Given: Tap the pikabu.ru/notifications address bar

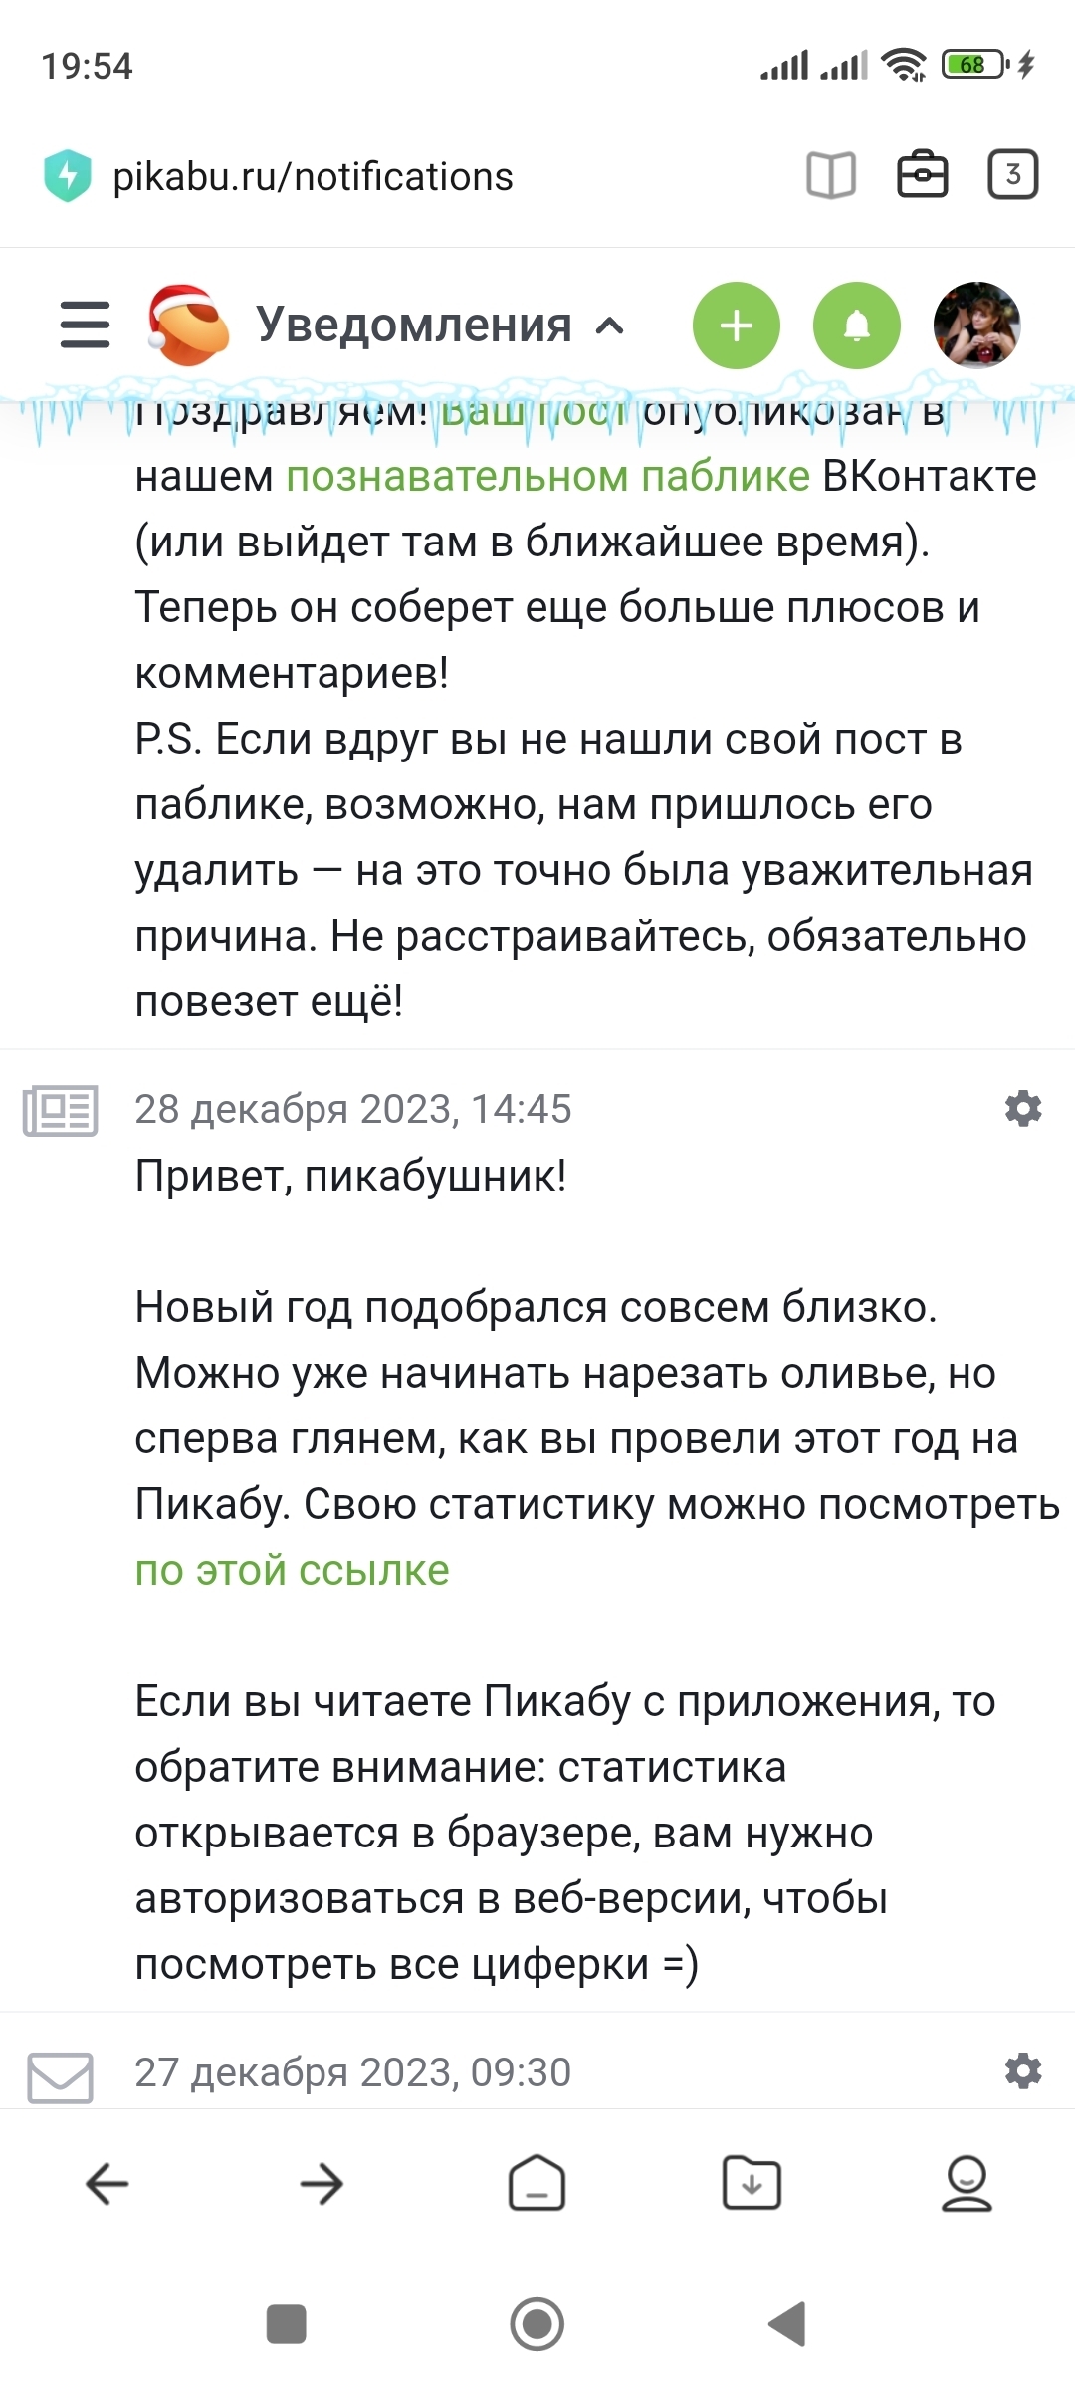Looking at the screenshot, I should 313,177.
